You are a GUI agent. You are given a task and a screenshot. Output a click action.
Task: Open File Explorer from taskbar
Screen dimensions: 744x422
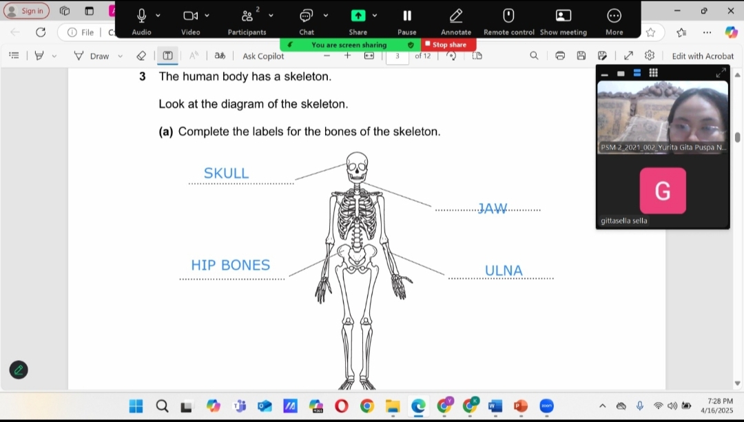pos(393,406)
